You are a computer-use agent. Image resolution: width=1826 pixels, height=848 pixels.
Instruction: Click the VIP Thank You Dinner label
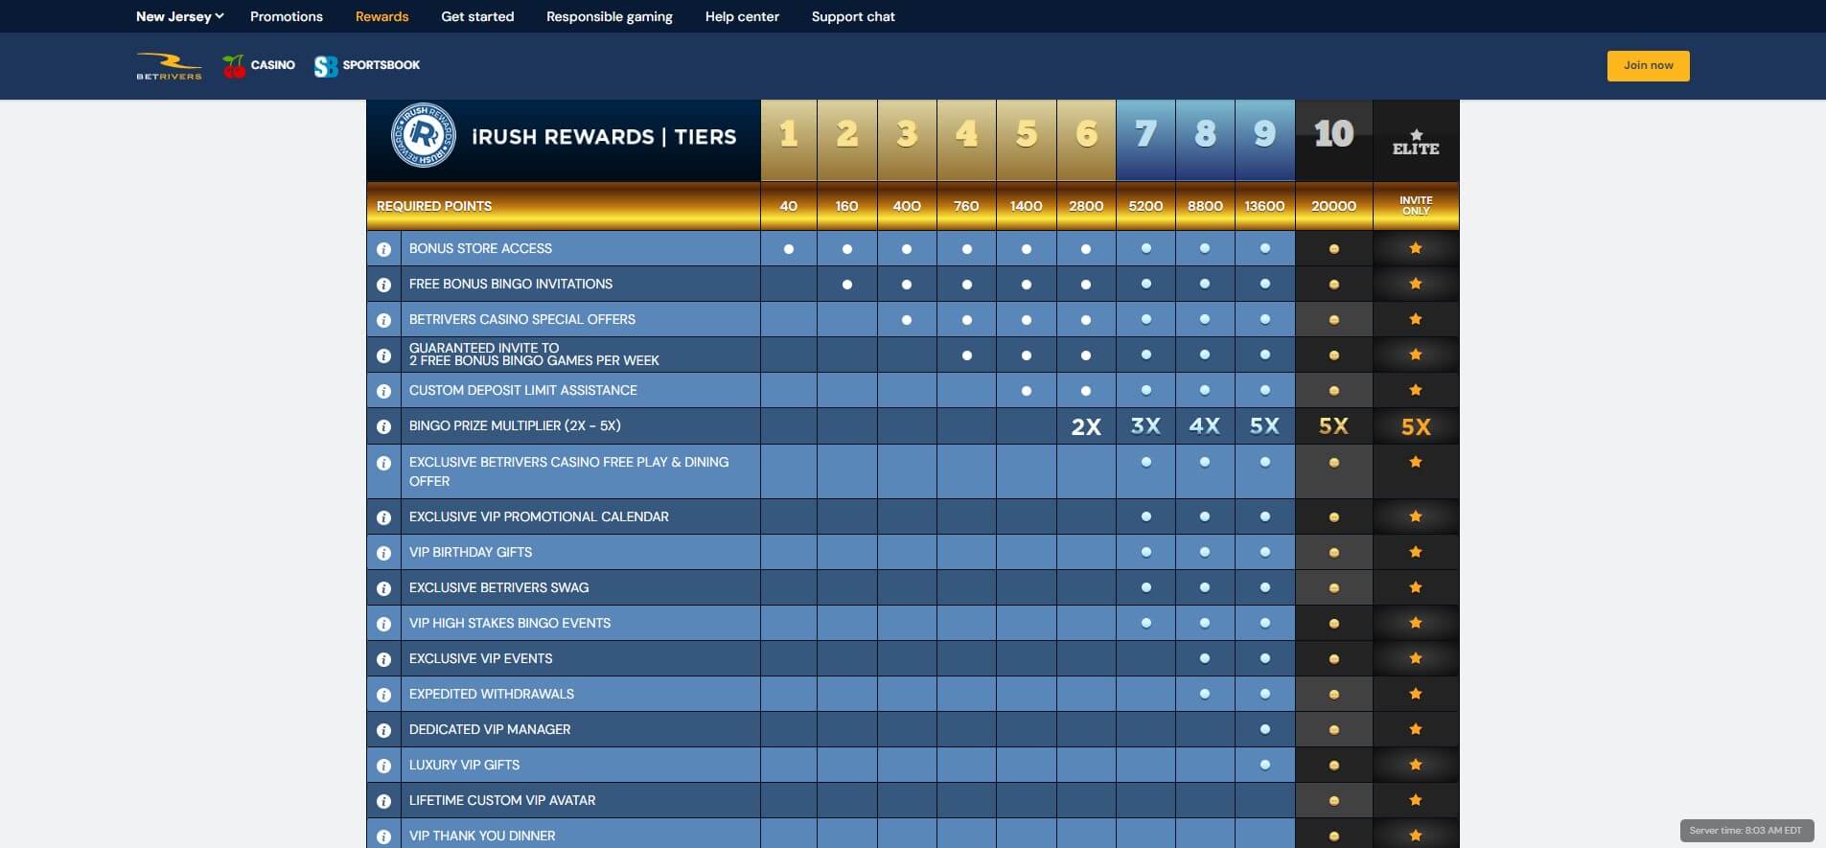coord(482,836)
